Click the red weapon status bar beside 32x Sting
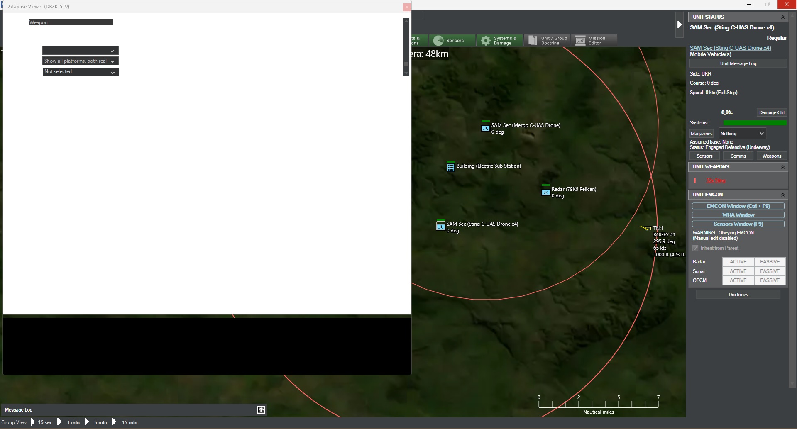The image size is (797, 429). pos(695,180)
